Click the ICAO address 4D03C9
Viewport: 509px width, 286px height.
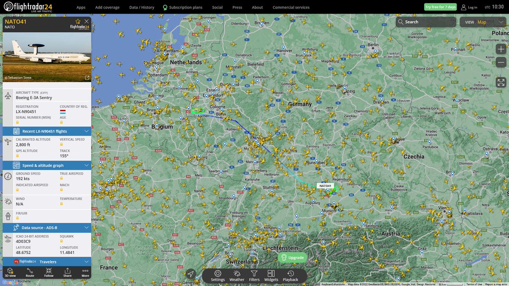pyautogui.click(x=23, y=242)
